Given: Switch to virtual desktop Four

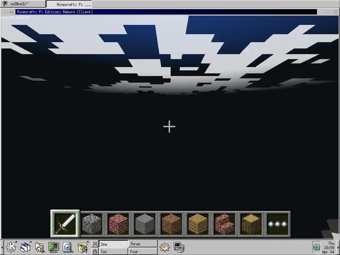Looking at the screenshot, I should pos(143,251).
